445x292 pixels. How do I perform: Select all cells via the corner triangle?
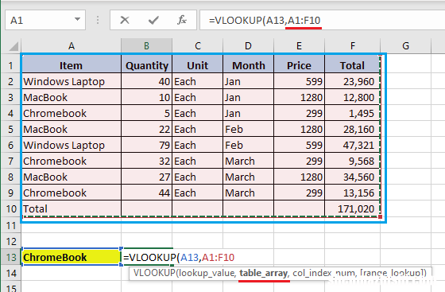point(14,45)
